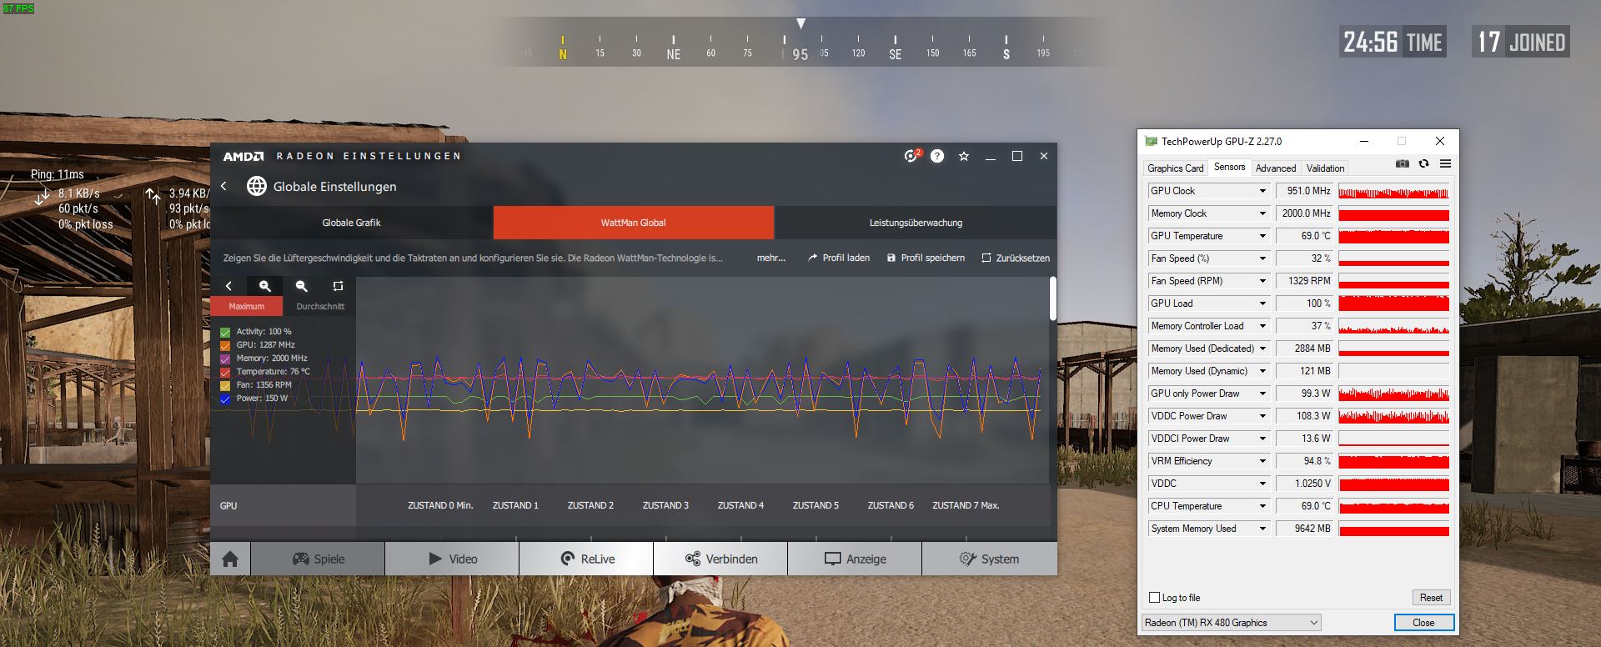Screen dimensions: 1601x647
Task: Toggle the GPU MHz graph checkbox
Action: (x=225, y=345)
